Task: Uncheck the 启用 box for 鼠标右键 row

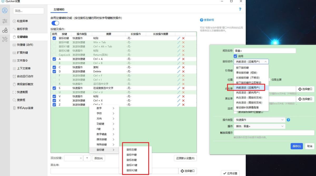Action: pos(54,38)
